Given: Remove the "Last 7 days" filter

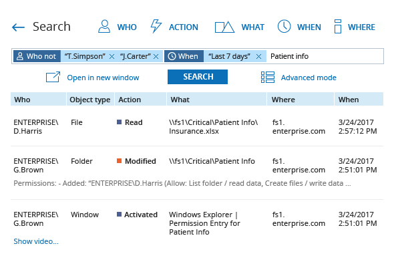Looking at the screenshot, I should 258,57.
